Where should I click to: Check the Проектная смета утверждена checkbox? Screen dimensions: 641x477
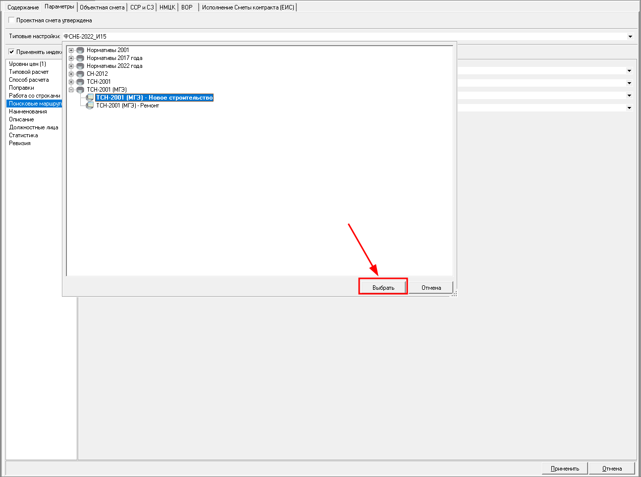click(11, 20)
